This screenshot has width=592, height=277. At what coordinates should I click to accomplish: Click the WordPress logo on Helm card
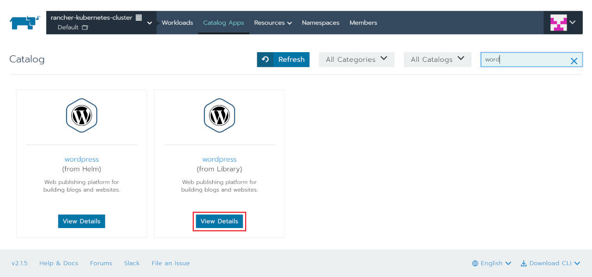coord(81,115)
